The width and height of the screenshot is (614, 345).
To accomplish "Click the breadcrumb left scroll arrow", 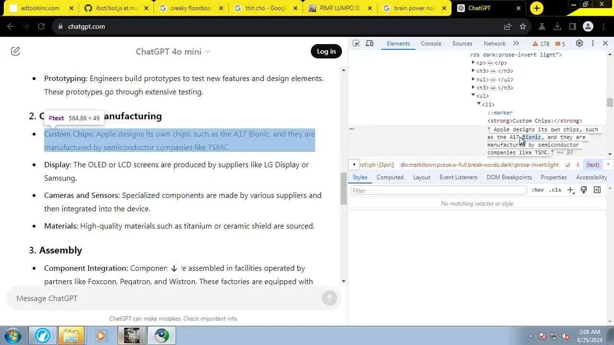I will coord(354,164).
